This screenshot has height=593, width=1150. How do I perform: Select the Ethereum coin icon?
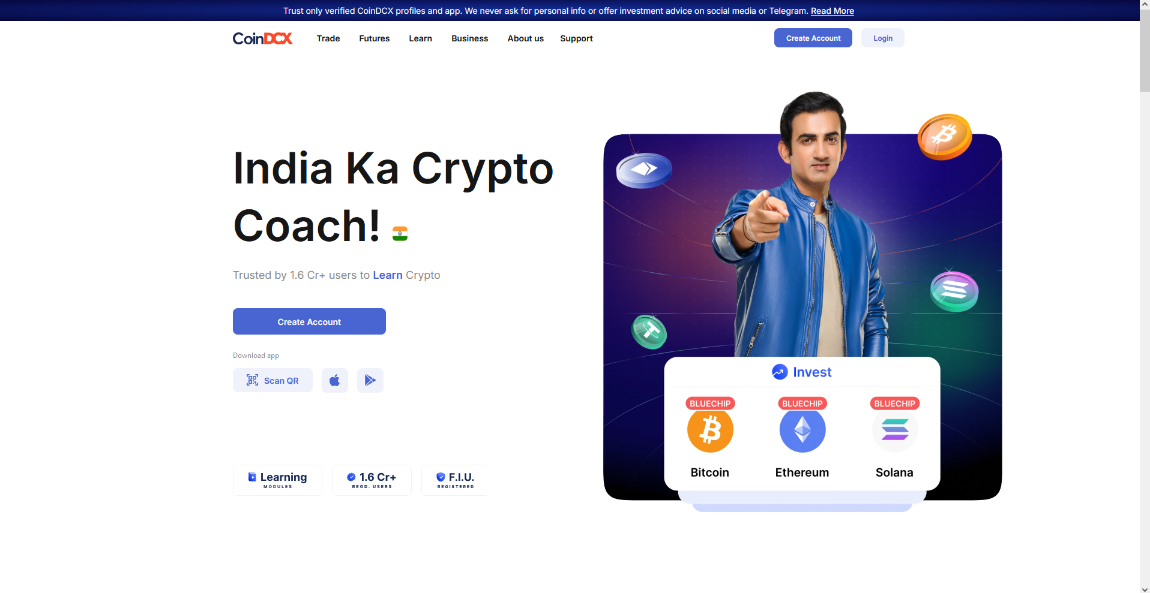802,430
